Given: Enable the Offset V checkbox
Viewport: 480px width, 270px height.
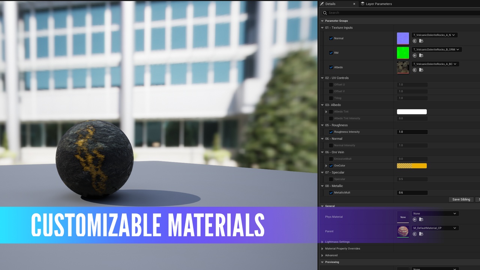Looking at the screenshot, I should (331, 91).
